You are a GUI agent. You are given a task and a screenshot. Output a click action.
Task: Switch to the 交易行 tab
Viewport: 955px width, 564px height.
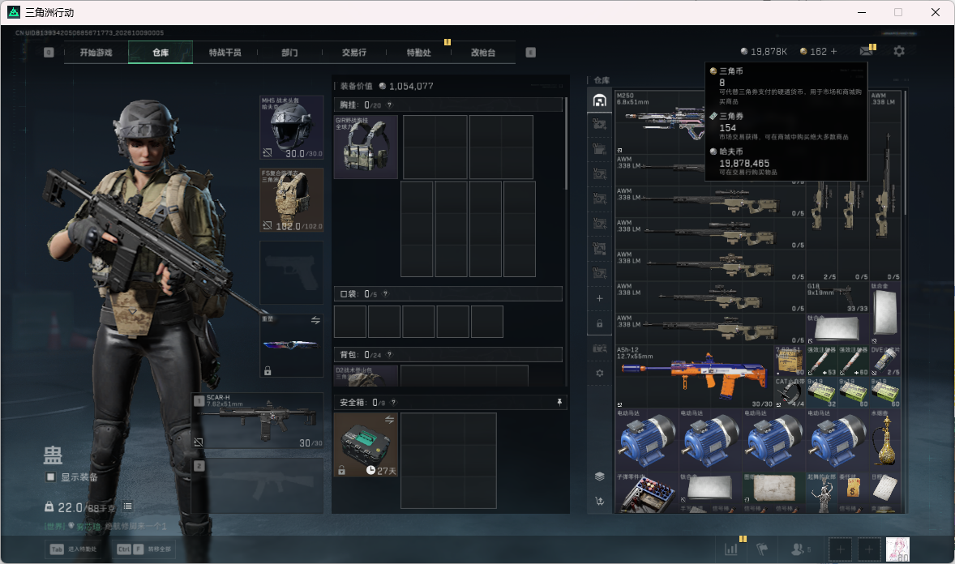[353, 53]
